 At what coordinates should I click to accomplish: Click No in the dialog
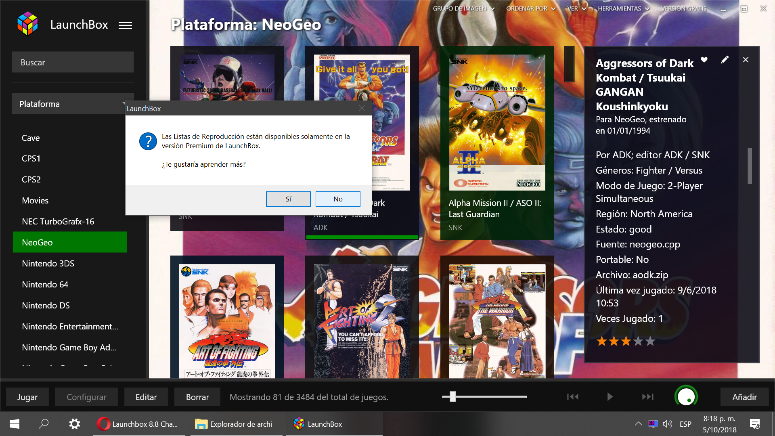[338, 199]
